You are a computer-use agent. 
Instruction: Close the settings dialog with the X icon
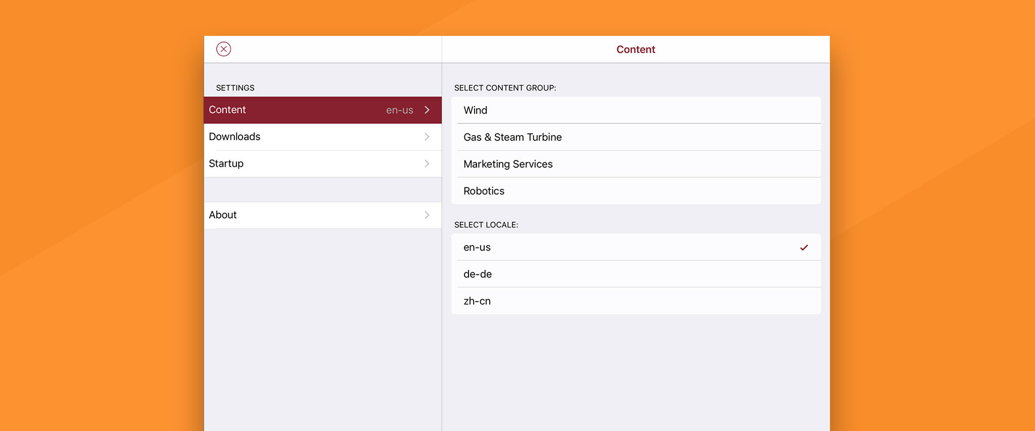click(x=223, y=49)
